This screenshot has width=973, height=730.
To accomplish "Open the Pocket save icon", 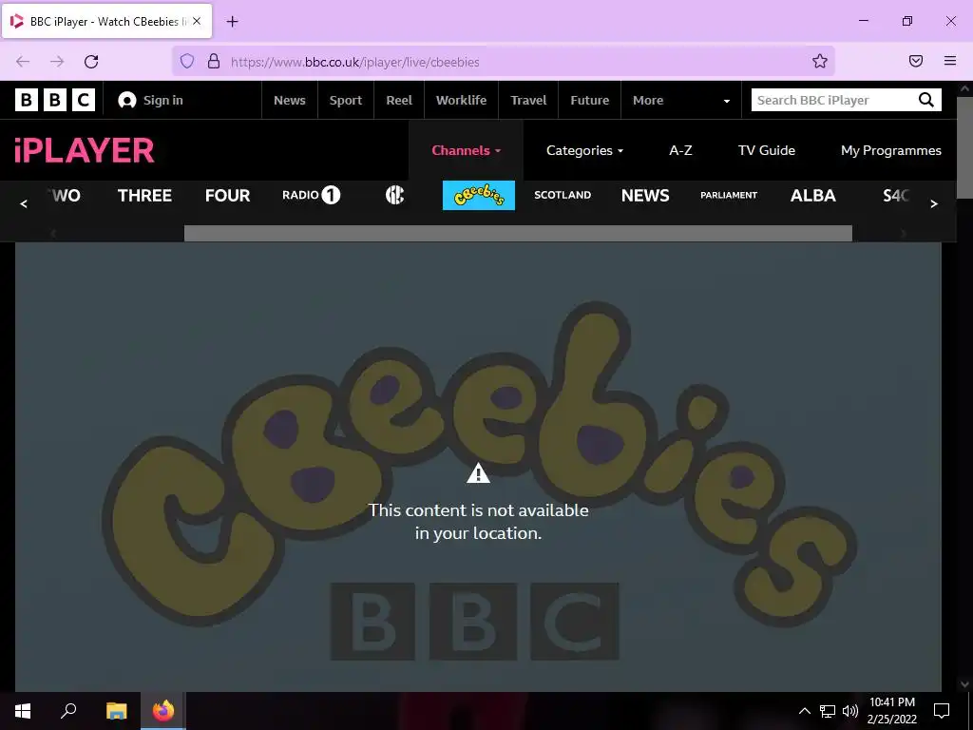I will [x=916, y=61].
